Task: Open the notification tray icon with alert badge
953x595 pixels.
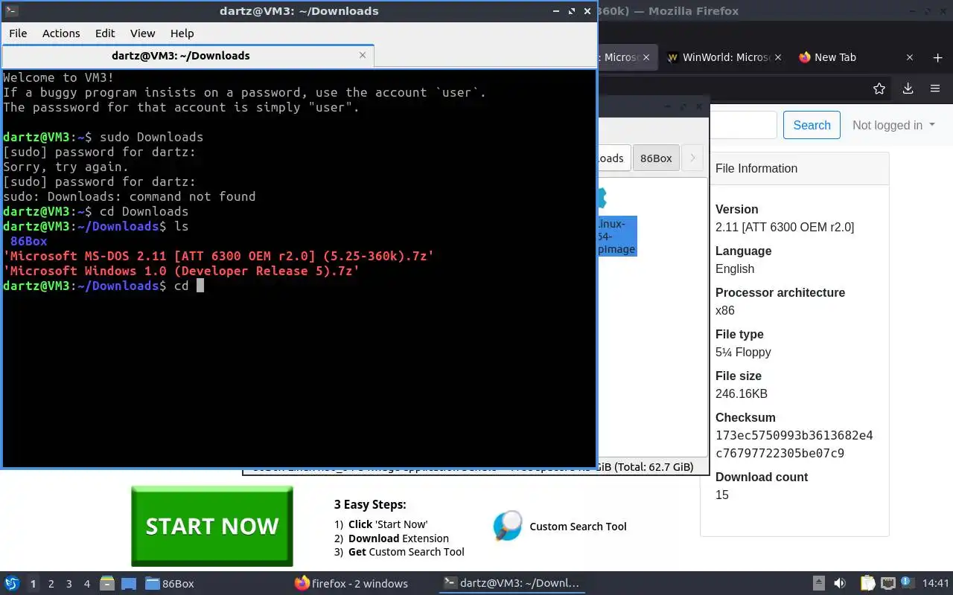Action: (908, 584)
